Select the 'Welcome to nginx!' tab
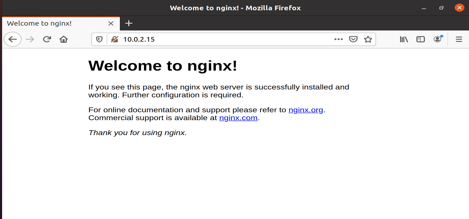The width and height of the screenshot is (469, 219). click(x=53, y=23)
